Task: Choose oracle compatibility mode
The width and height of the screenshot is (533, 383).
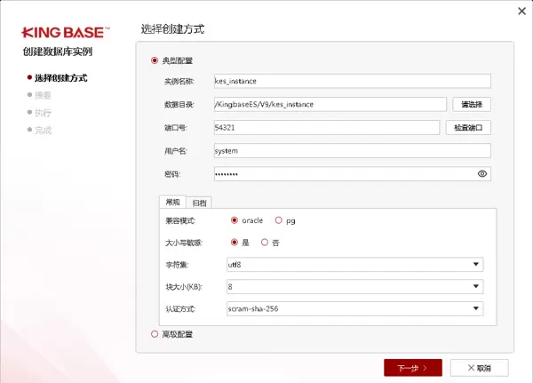Action: (x=235, y=219)
